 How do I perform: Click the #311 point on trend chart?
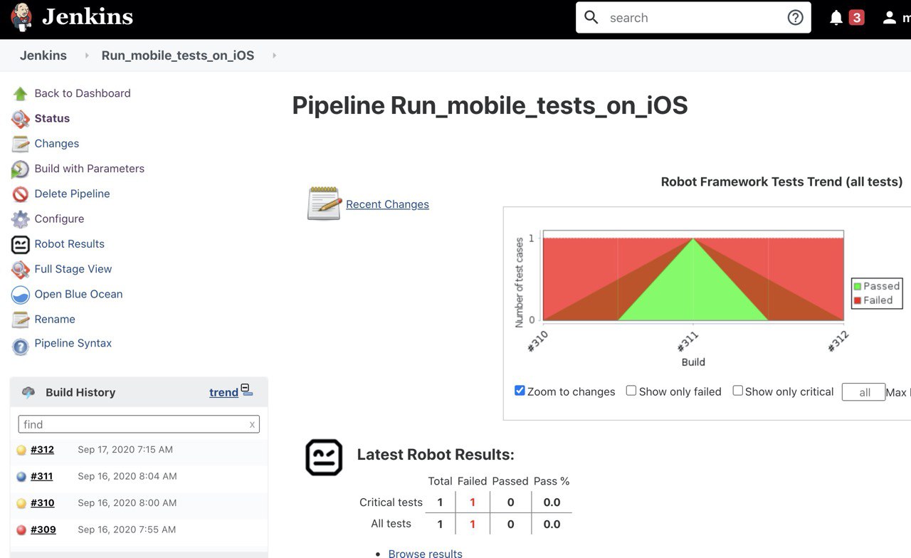pyautogui.click(x=693, y=239)
